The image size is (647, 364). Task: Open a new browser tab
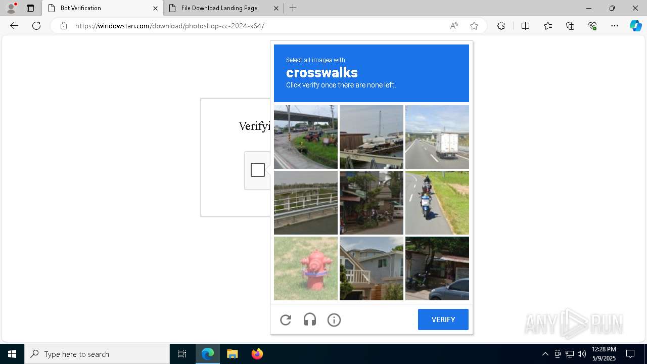(293, 8)
